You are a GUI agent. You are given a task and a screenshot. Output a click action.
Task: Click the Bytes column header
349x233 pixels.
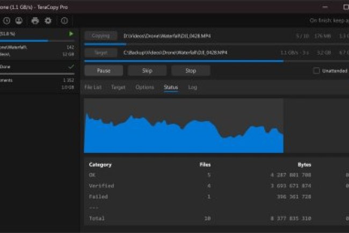[304, 165]
